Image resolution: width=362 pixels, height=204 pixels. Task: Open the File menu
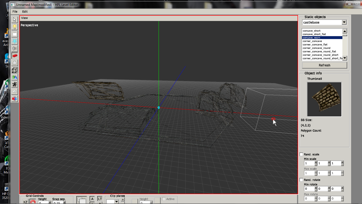(15, 11)
